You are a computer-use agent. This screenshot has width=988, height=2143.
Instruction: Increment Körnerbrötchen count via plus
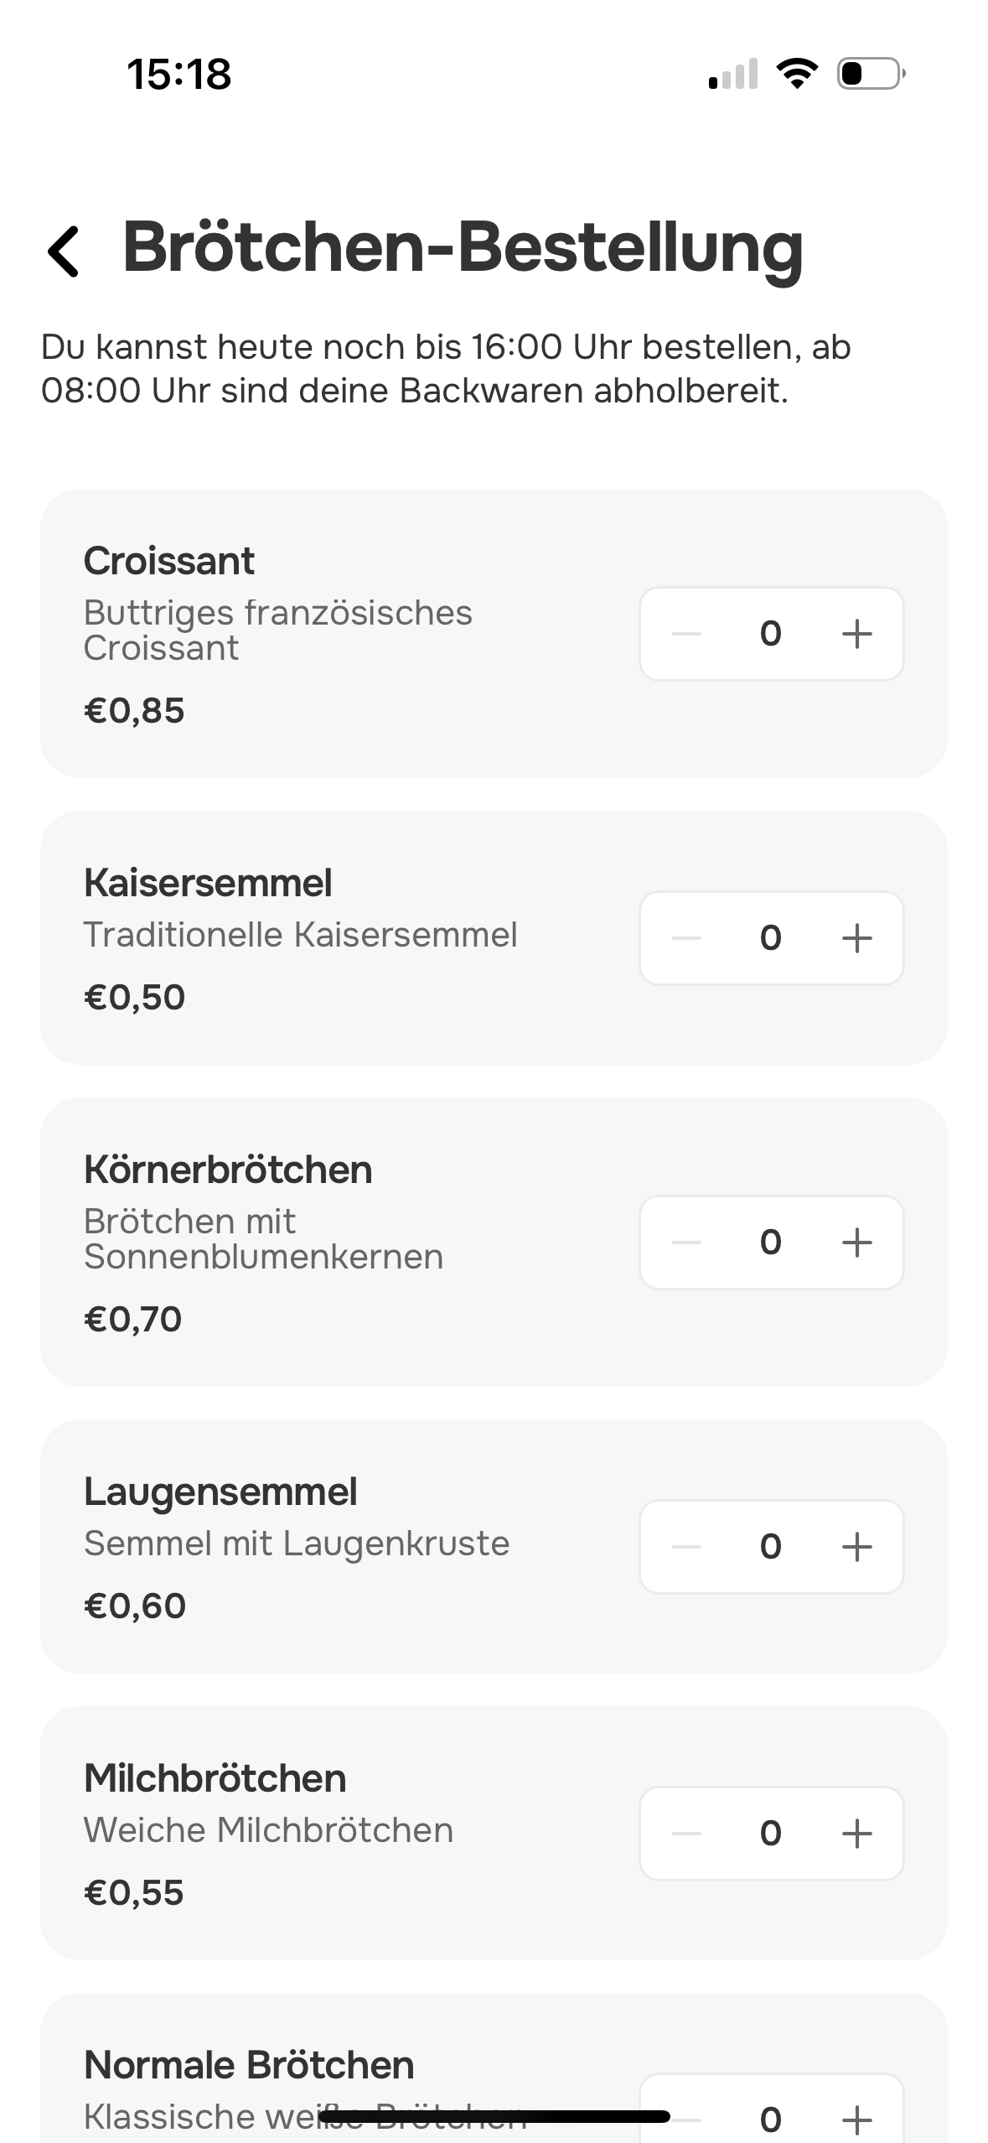pos(856,1243)
